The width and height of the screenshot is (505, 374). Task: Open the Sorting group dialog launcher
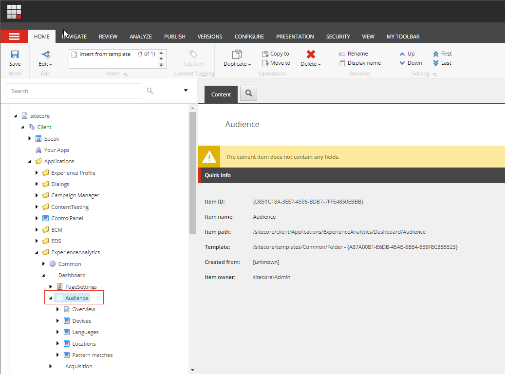click(435, 75)
